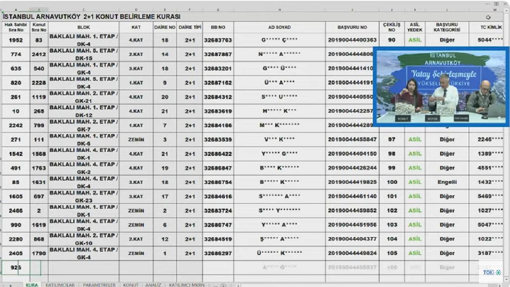Click the DAİRE TİPİ header cell
This screenshot has height=287, width=510.
coord(190,27)
